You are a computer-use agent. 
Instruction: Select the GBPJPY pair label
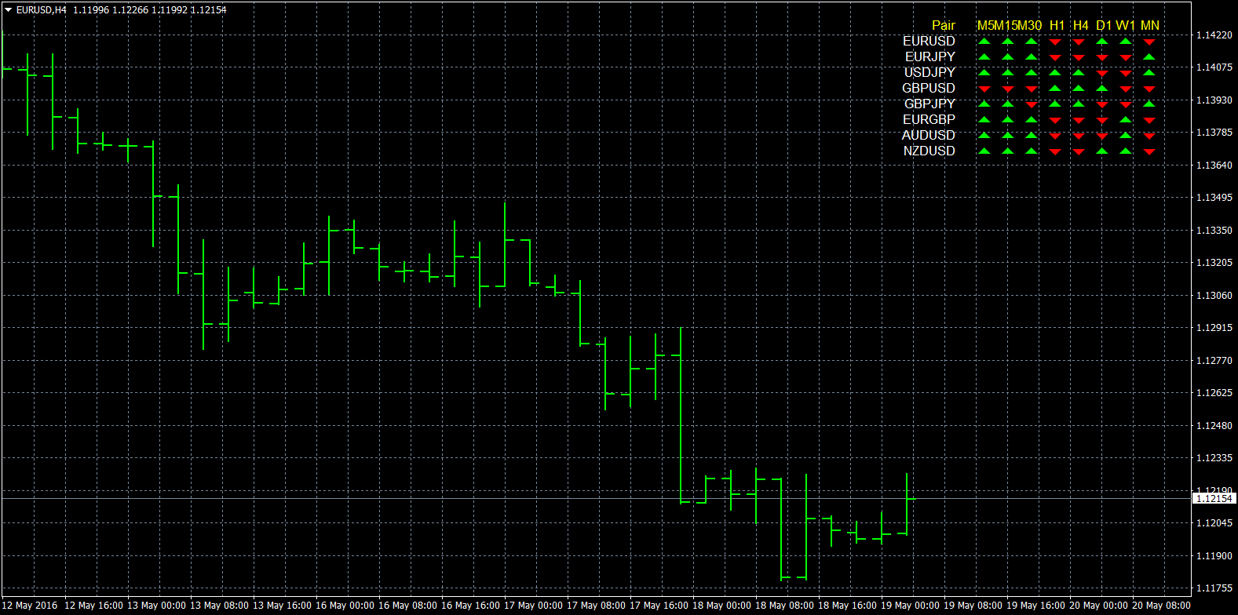point(929,104)
